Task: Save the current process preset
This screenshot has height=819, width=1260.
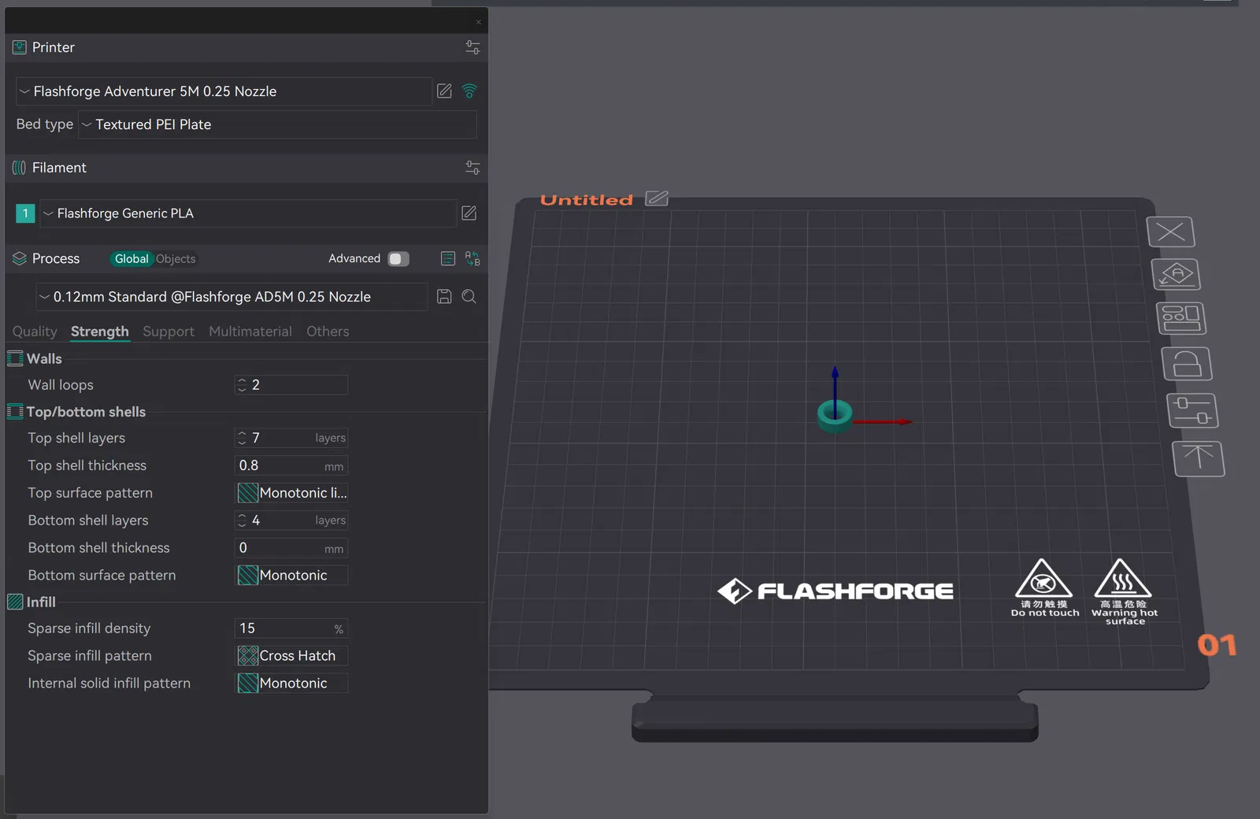Action: pos(444,296)
